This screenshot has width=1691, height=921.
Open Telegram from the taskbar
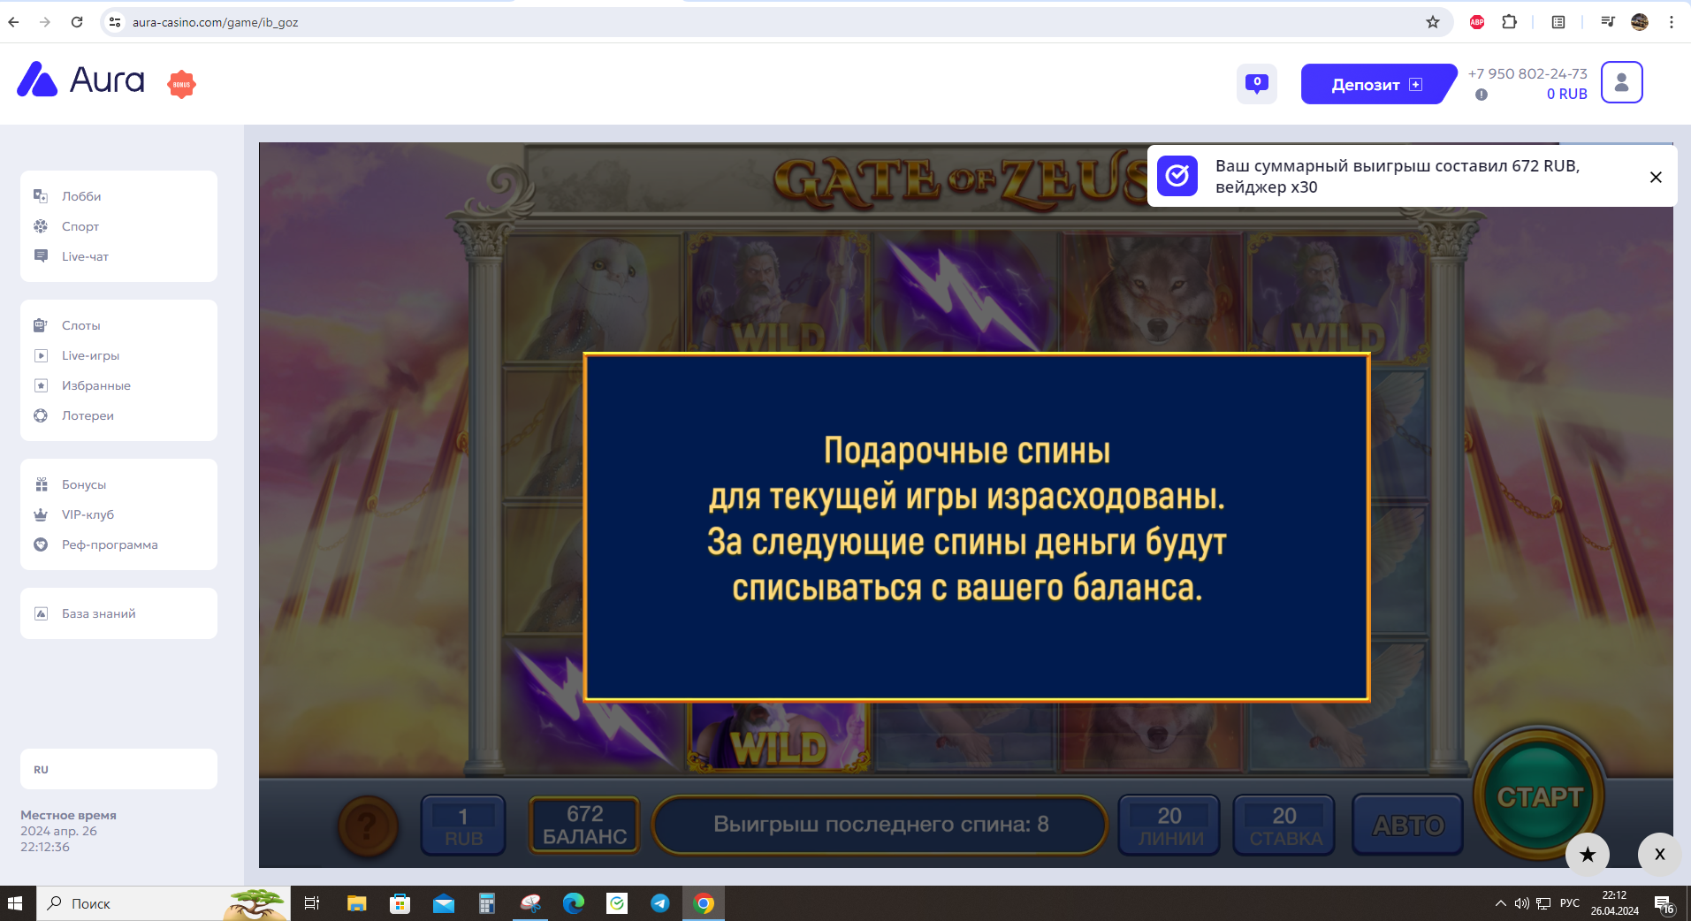(660, 903)
